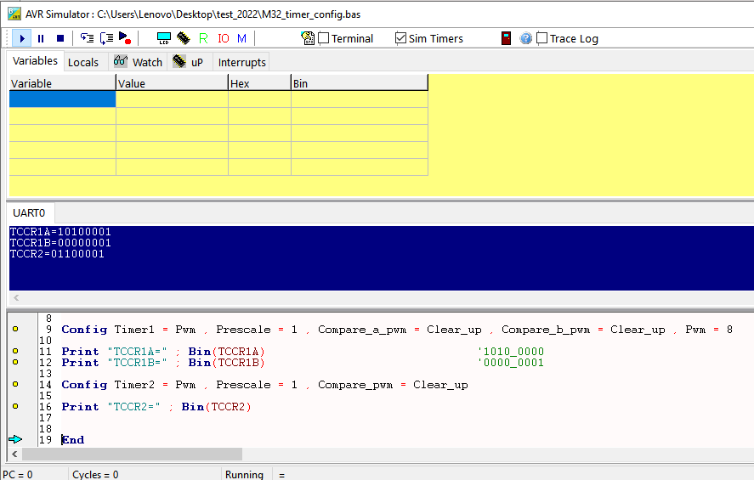This screenshot has height=480, width=754.
Task: Click the code pane scroll left arrow
Action: click(15, 454)
